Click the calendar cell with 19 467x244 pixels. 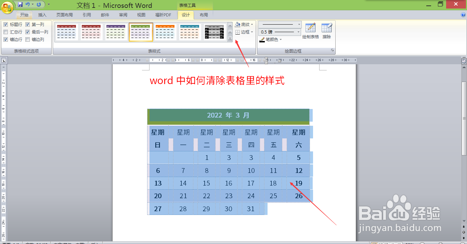299,184
